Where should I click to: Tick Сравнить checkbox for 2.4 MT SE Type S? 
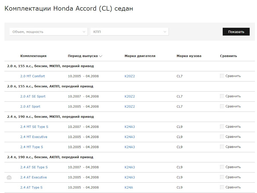tap(222, 127)
